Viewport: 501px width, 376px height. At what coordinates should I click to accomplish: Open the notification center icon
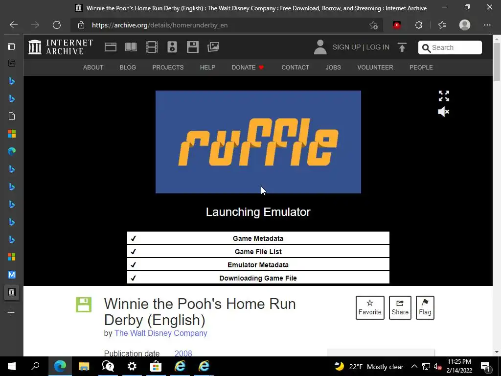click(x=486, y=366)
